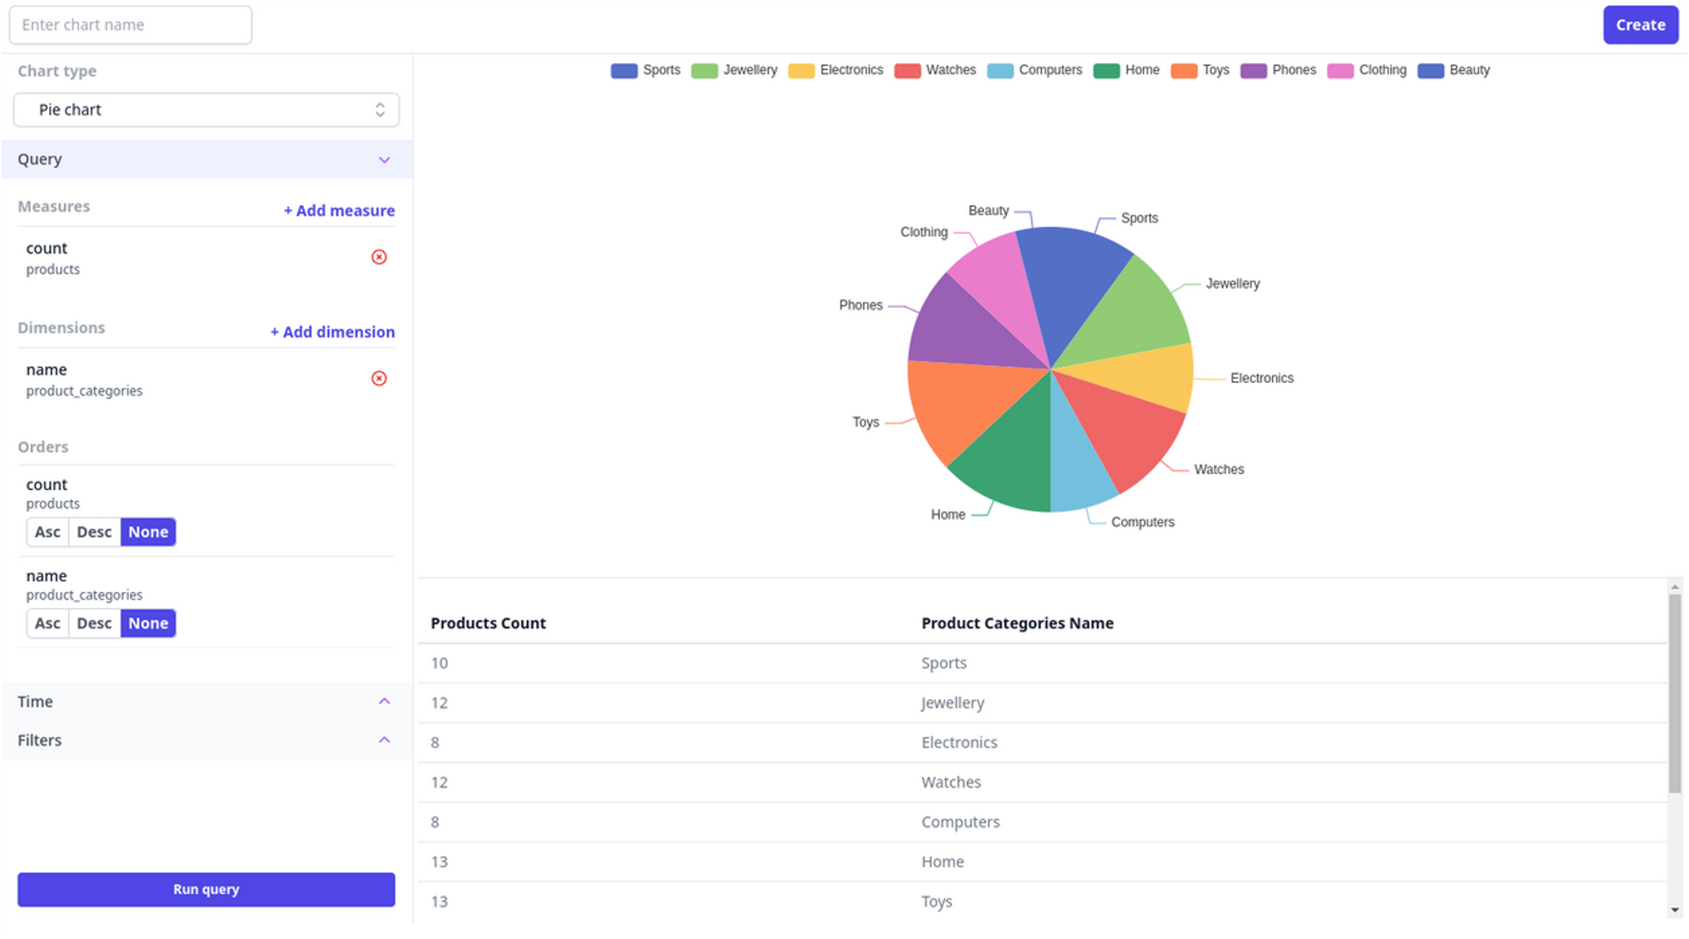Set count products ordering to Desc
Viewport: 1689px width, 939px height.
click(94, 532)
